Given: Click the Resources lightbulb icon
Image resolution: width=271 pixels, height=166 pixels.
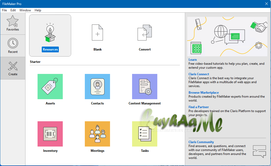Looking at the screenshot, I should click(x=50, y=32).
